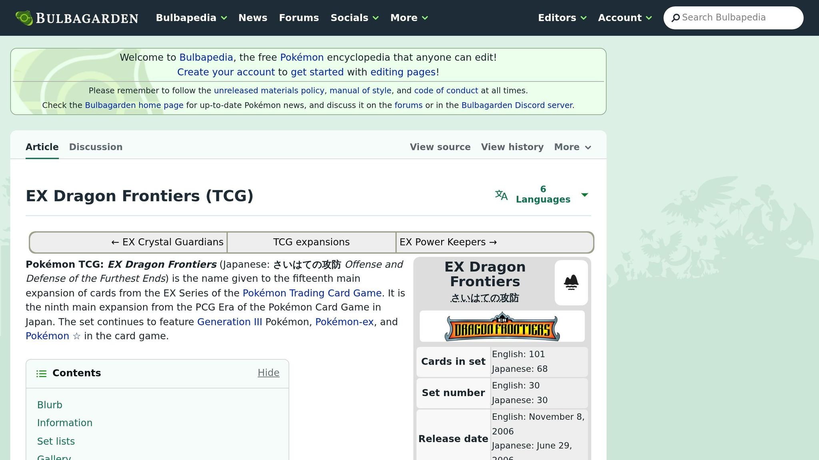The width and height of the screenshot is (819, 460).
Task: Open the Editors dropdown
Action: pos(562,18)
